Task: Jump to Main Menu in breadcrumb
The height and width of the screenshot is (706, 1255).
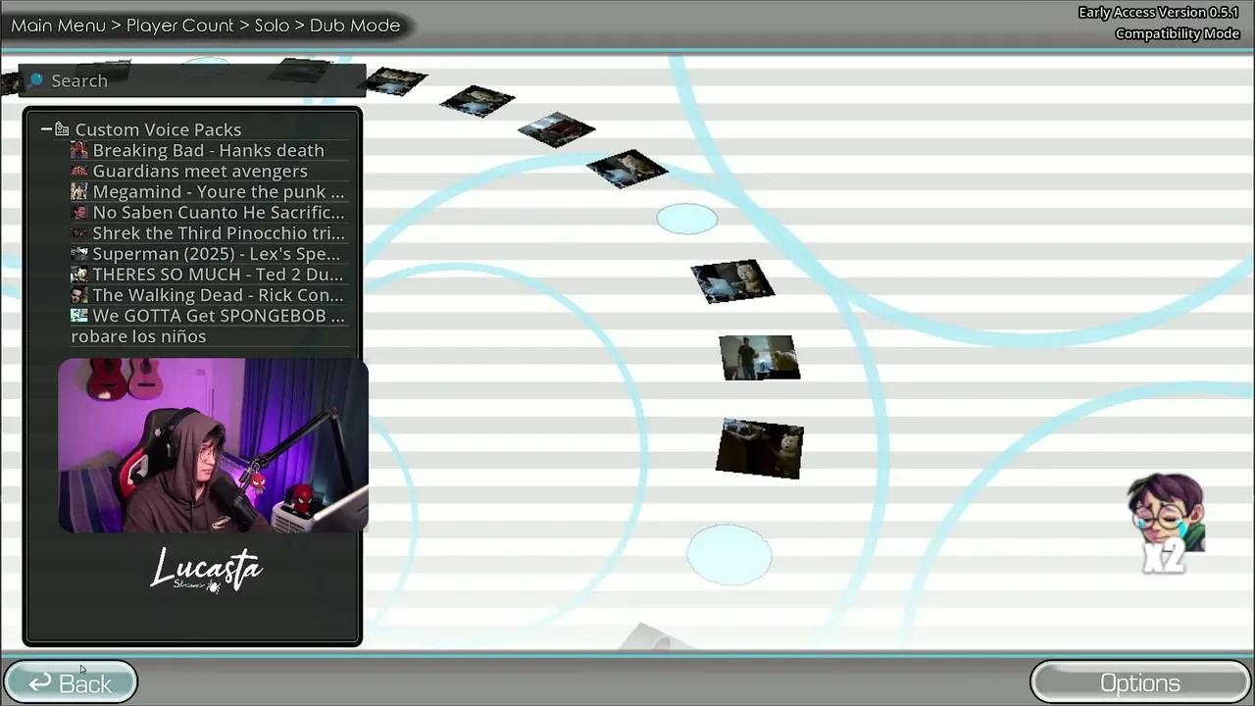Action: click(58, 25)
